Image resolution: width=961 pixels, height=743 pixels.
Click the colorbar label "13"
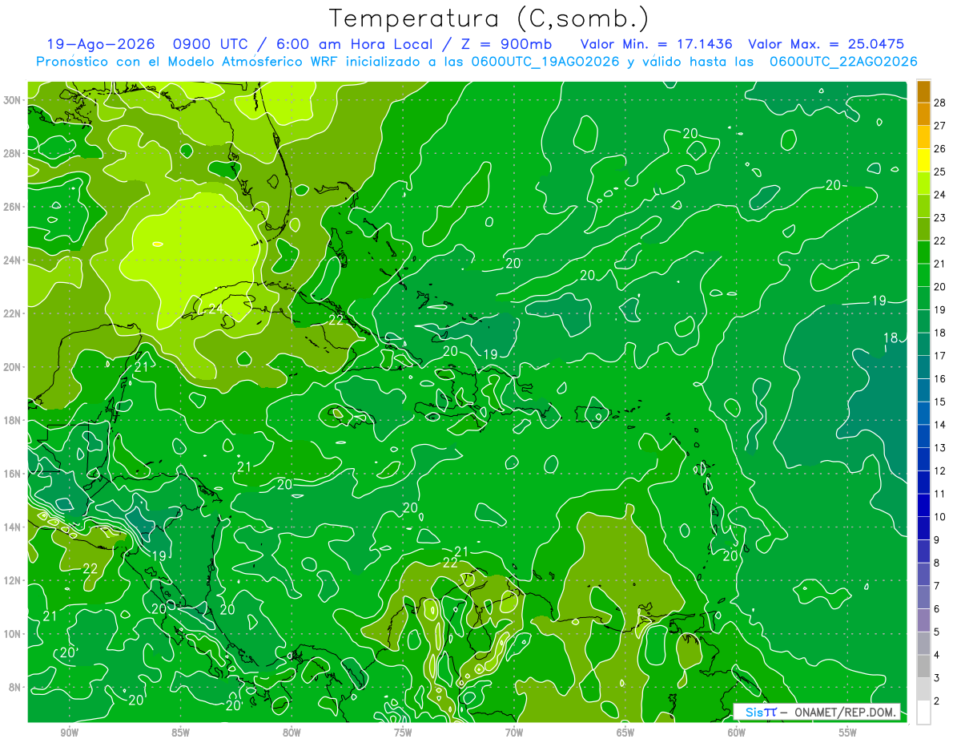pyautogui.click(x=940, y=447)
